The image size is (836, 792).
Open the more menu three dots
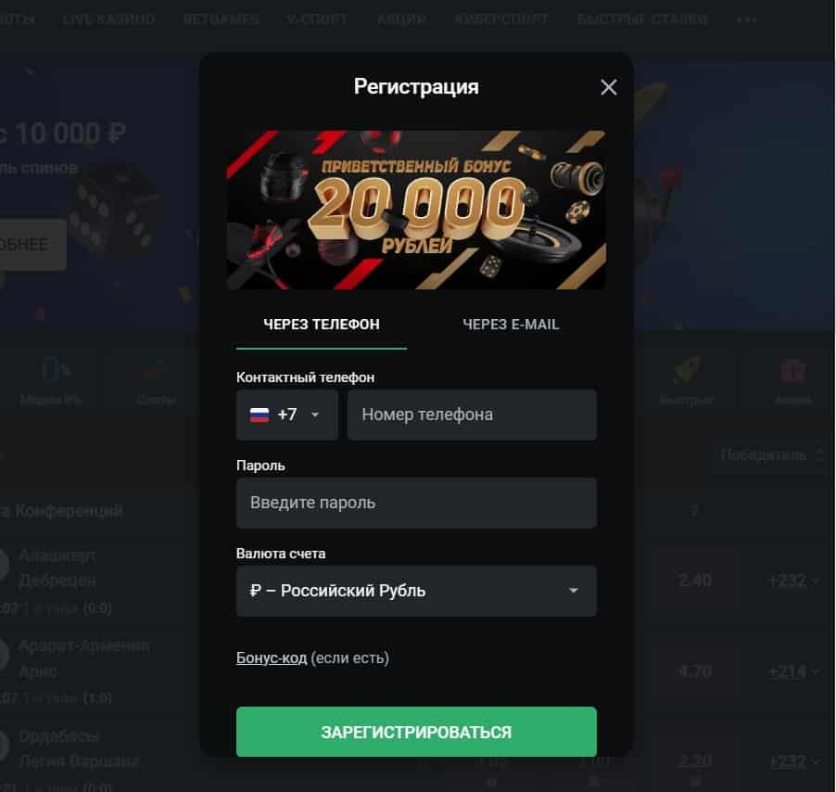[x=746, y=19]
